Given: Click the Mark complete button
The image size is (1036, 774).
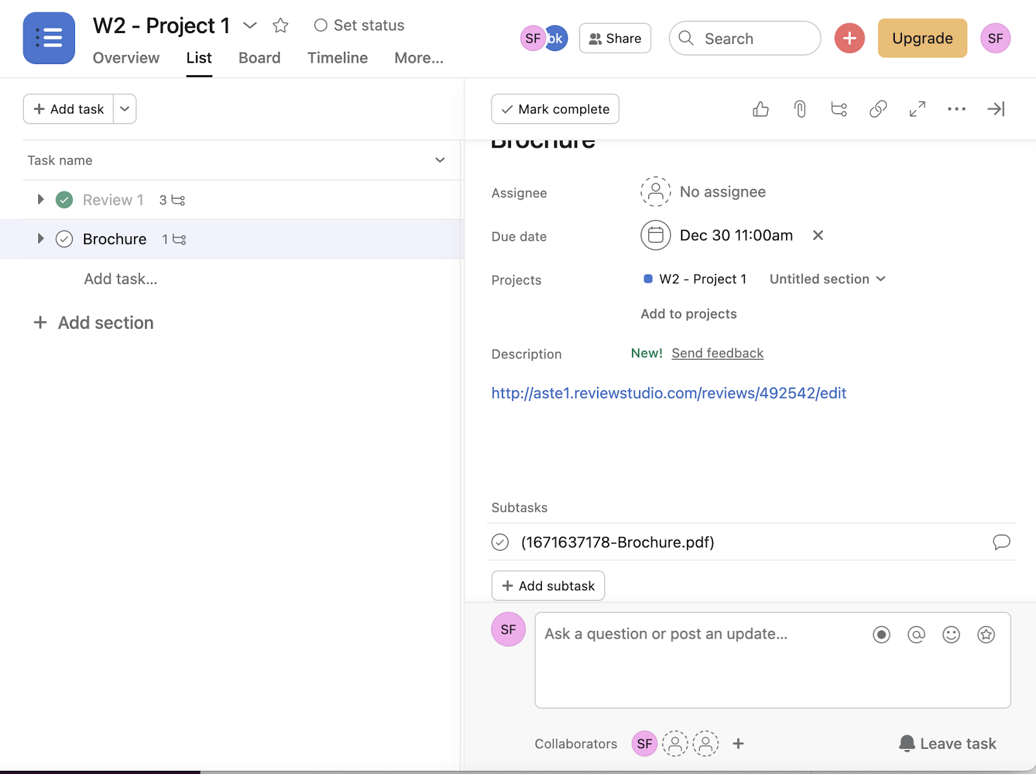Looking at the screenshot, I should pos(555,109).
